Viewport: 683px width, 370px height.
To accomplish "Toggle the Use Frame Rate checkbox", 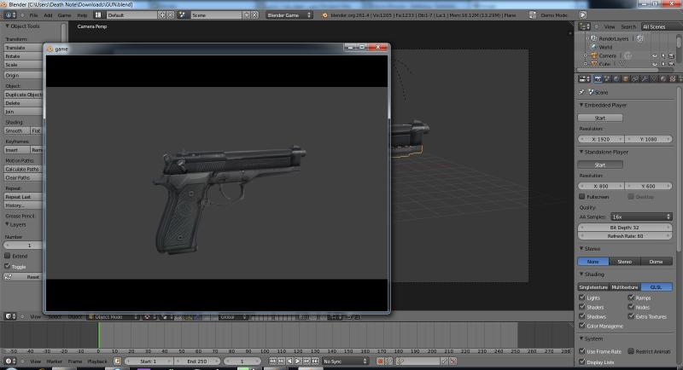I will (x=582, y=351).
